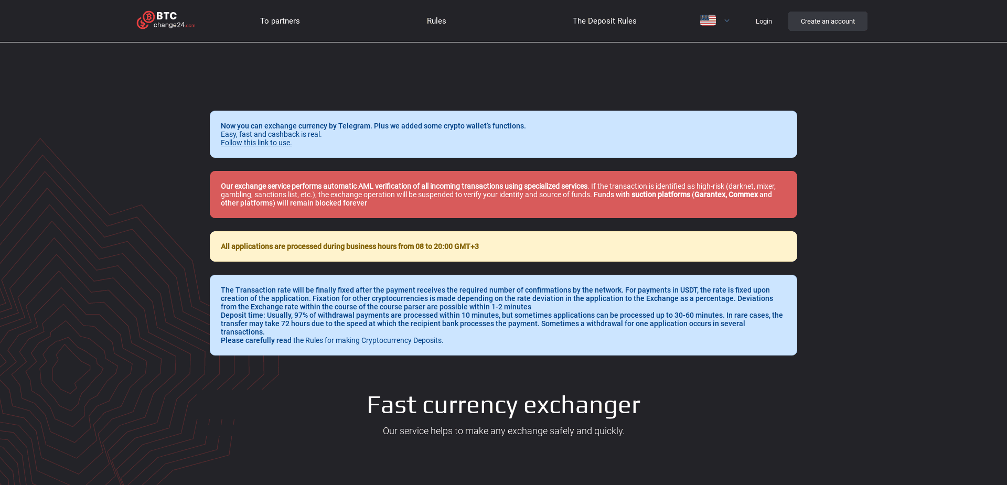This screenshot has width=1007, height=485.
Task: Click the BTCchange24 Bitcoin logo icon
Action: point(146,20)
